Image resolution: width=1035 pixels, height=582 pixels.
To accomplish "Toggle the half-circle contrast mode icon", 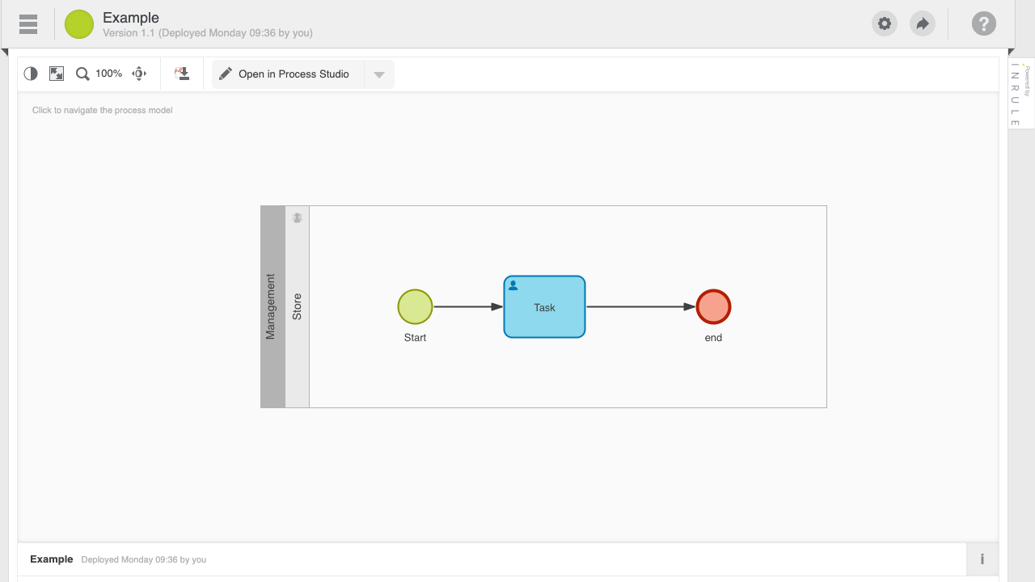I will point(31,74).
